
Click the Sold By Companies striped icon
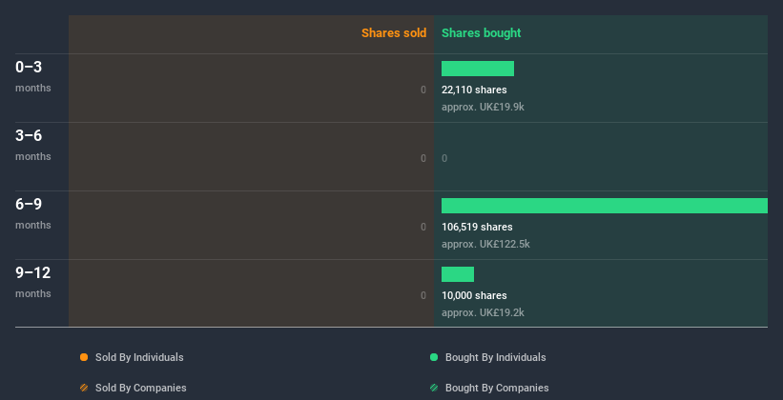tap(84, 388)
